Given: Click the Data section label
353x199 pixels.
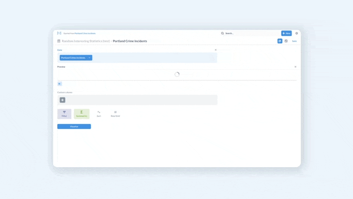Looking at the screenshot, I should point(59,50).
